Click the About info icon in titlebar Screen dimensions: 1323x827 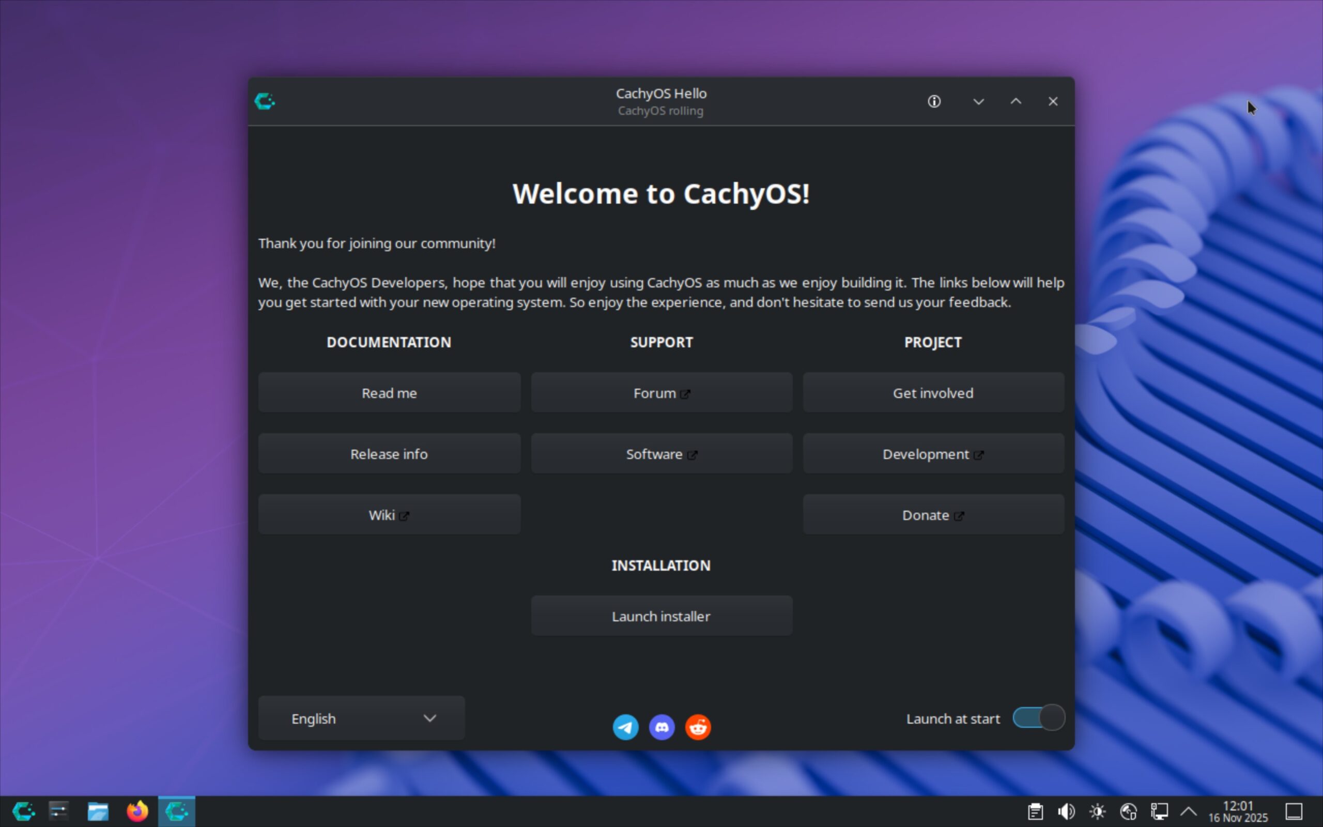(x=934, y=101)
